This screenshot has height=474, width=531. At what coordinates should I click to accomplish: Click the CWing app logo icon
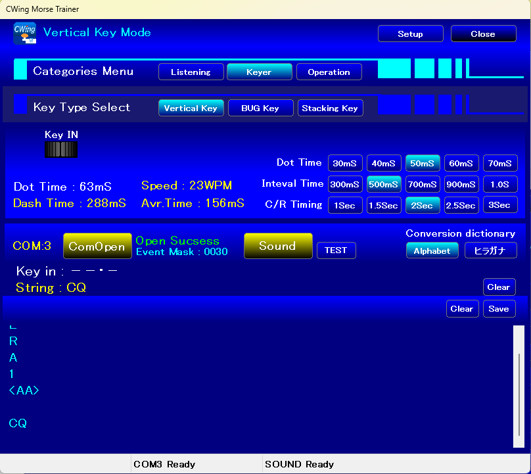24,33
